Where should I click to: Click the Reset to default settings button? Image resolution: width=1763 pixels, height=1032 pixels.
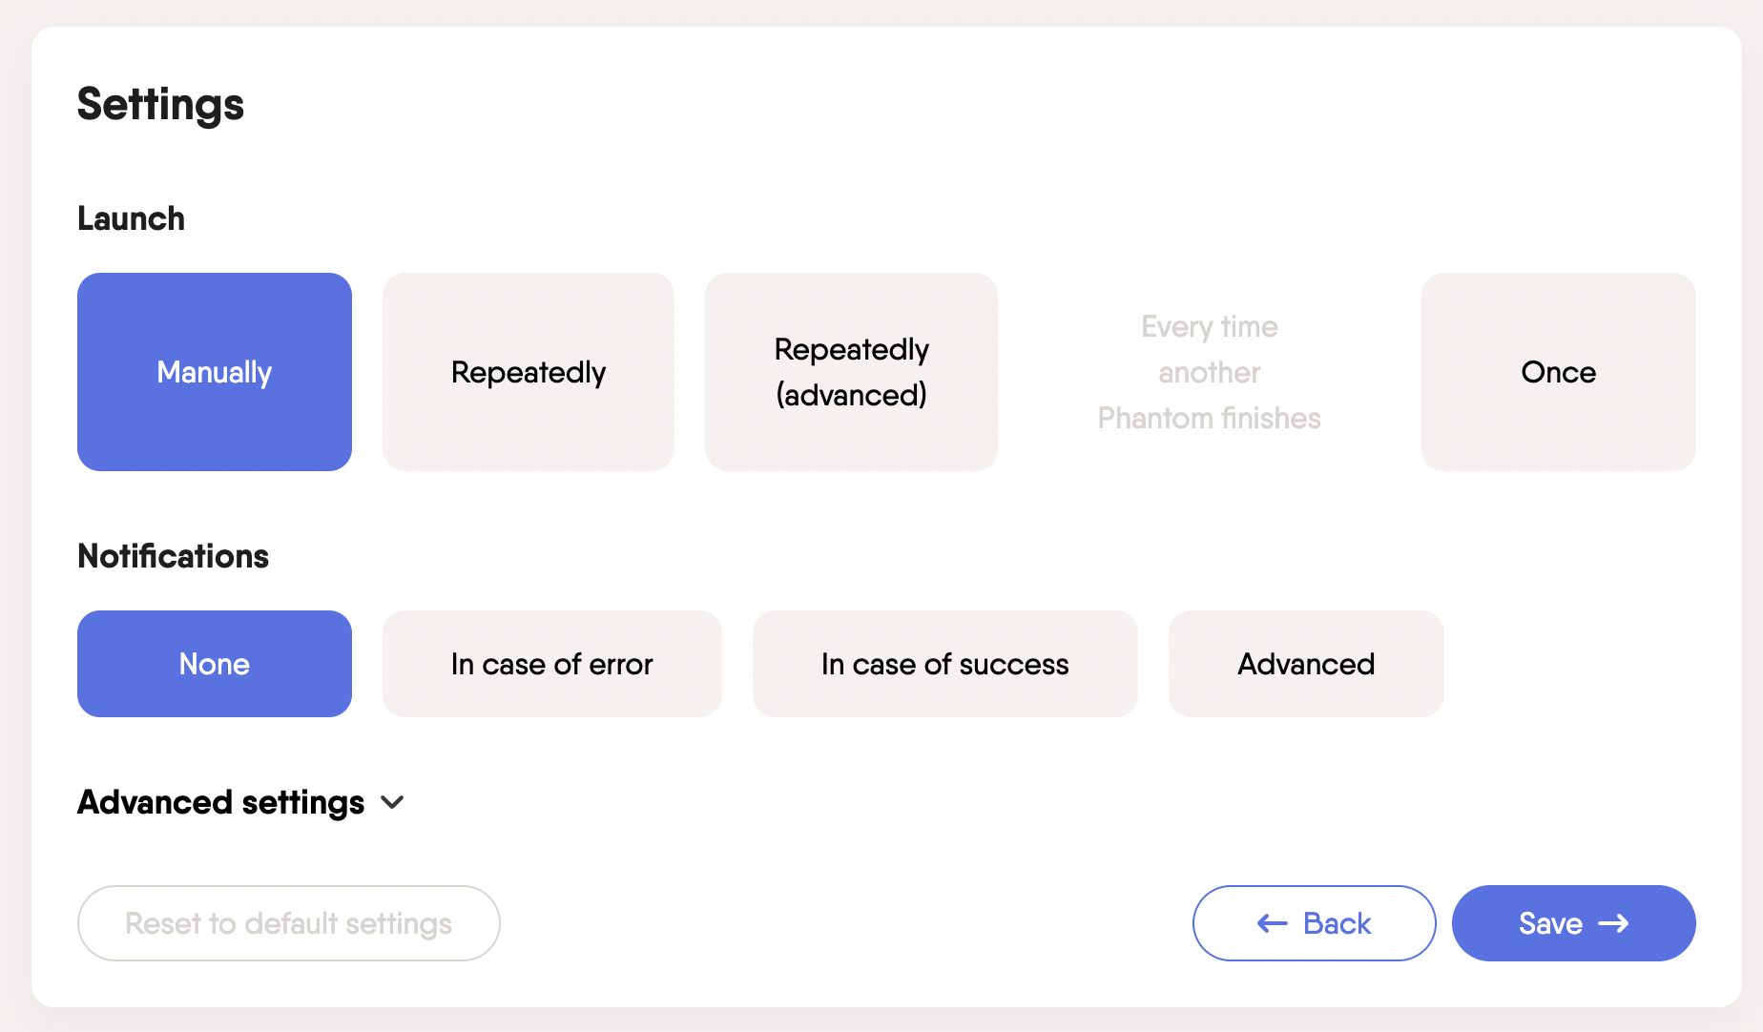point(288,923)
